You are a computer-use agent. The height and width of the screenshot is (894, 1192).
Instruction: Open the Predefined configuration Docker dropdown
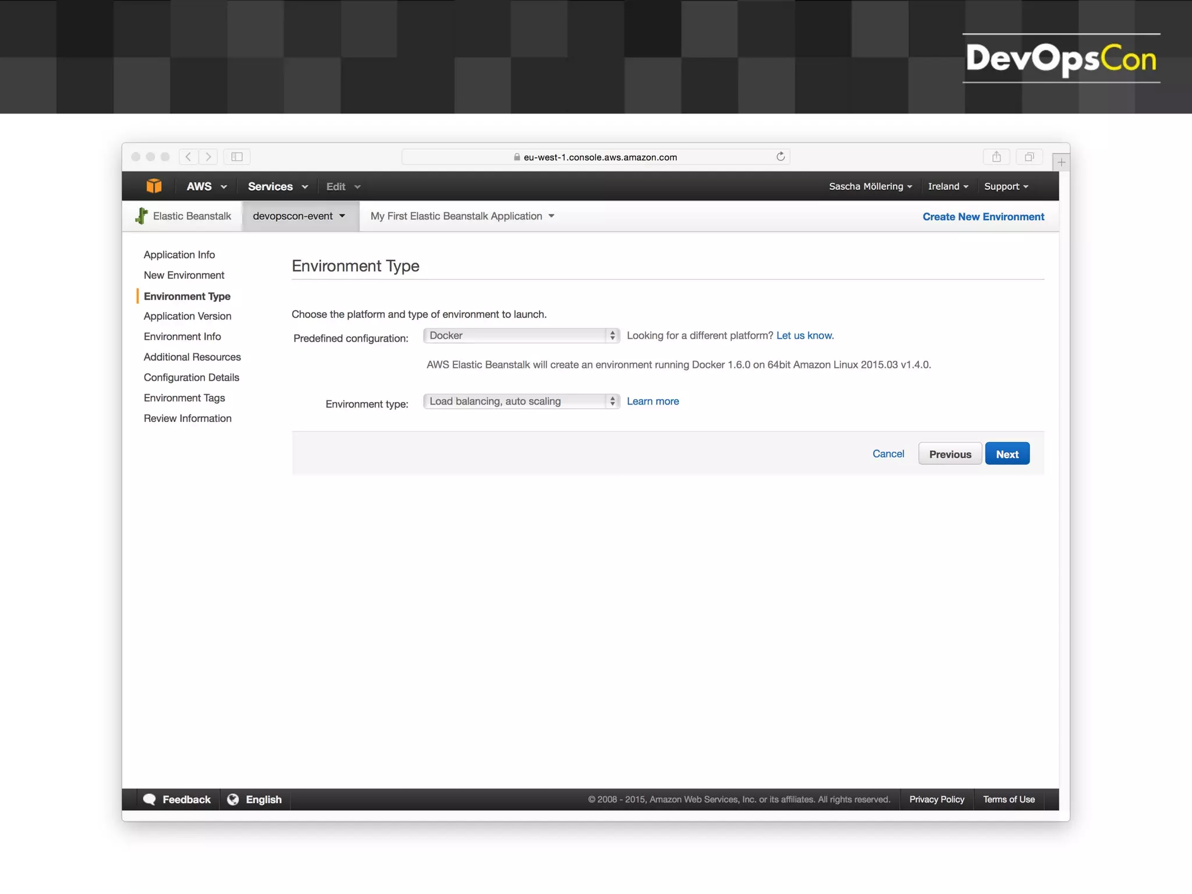(521, 335)
